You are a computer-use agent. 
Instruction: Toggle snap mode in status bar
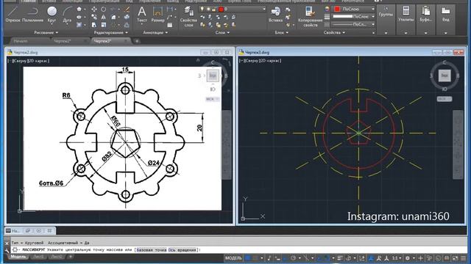tap(255, 257)
